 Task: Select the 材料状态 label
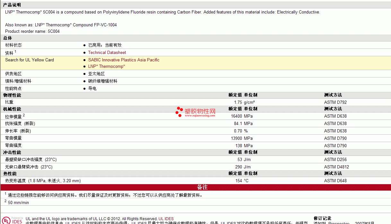[x=13, y=45]
